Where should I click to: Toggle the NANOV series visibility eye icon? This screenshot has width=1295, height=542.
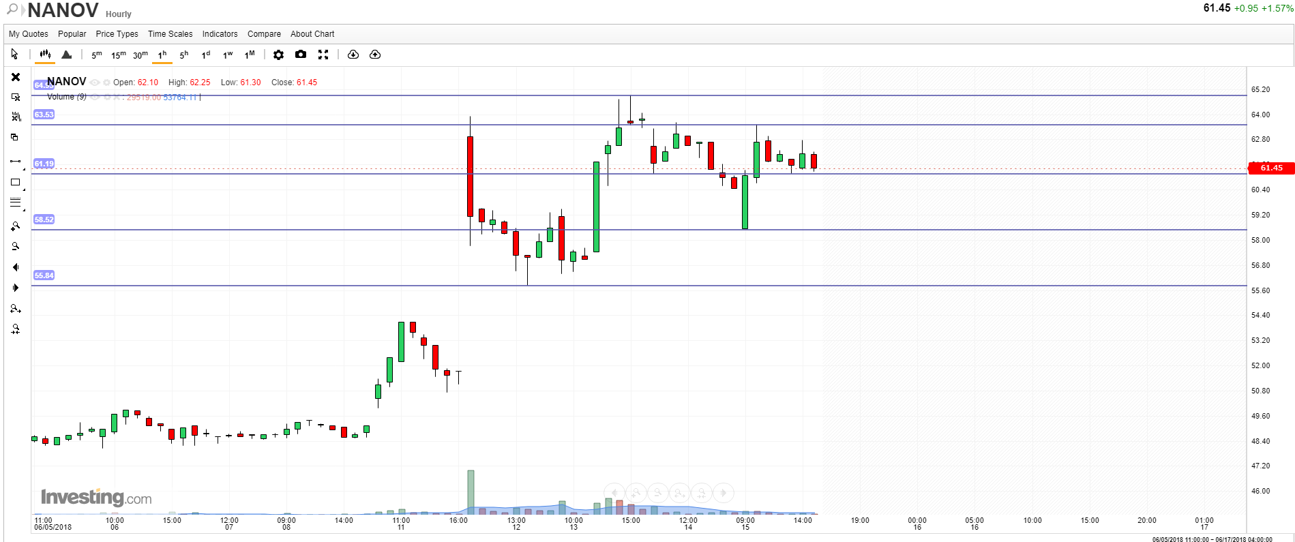pyautogui.click(x=95, y=82)
